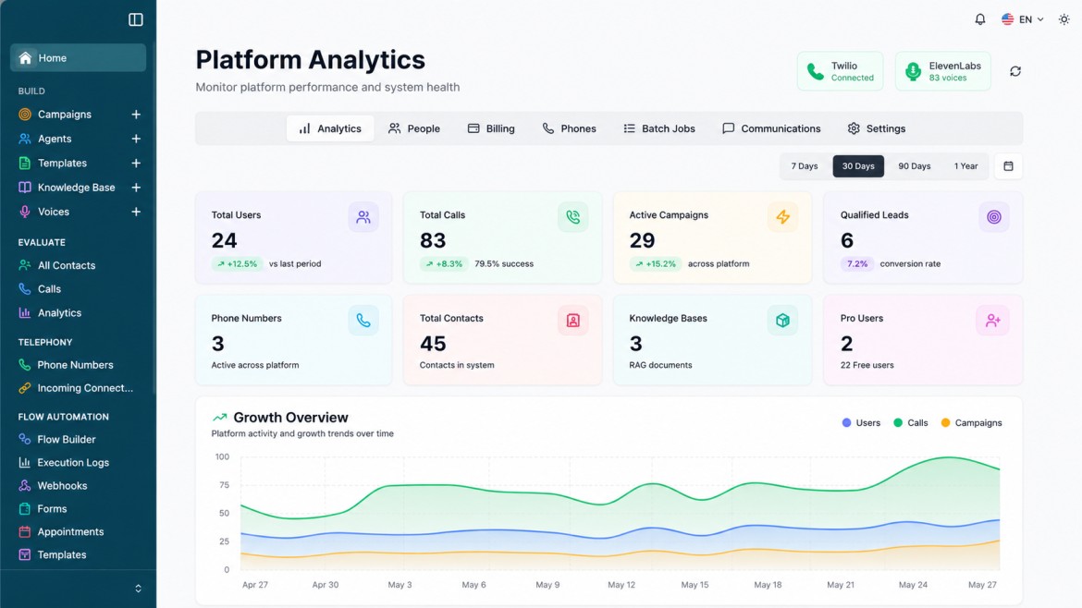Click the Growth Overview heading
The height and width of the screenshot is (608, 1082).
(x=290, y=418)
